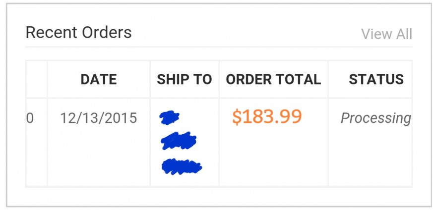Click empty space under the 12/13/2015 date
The image size is (434, 210).
pyautogui.click(x=99, y=158)
